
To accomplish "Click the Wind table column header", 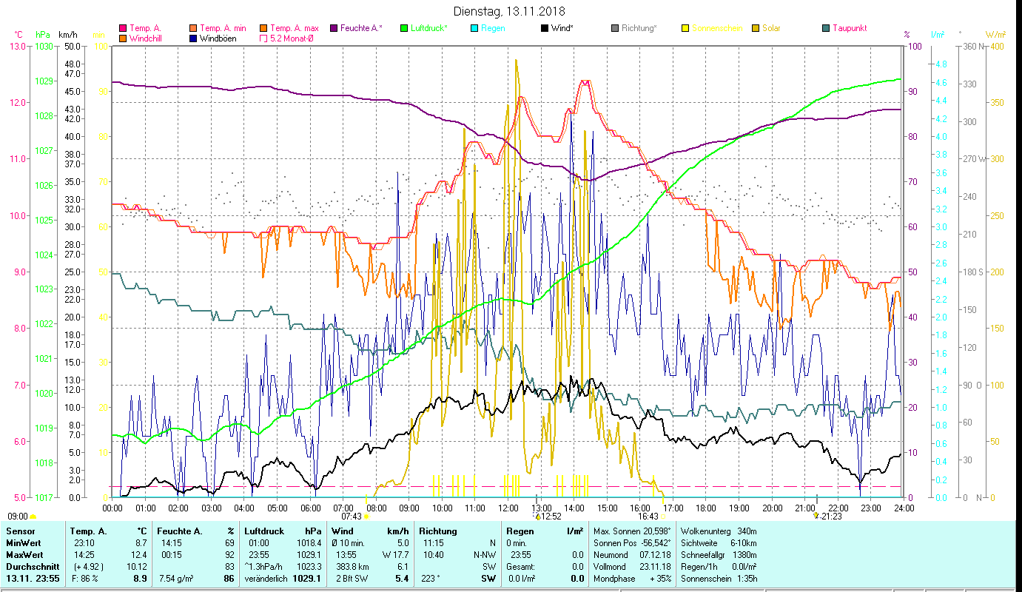I will pos(341,531).
